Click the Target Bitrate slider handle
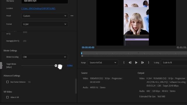The height and width of the screenshot is (105, 187). click(56, 66)
